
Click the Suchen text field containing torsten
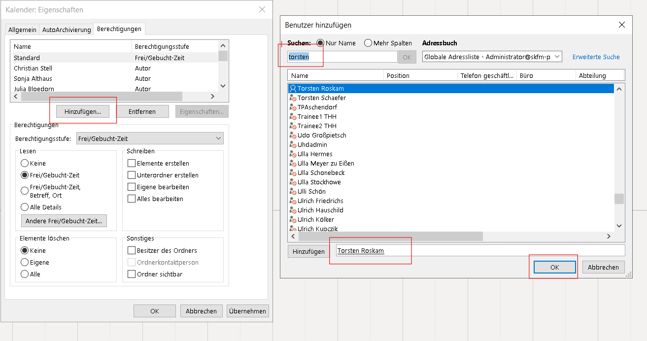[x=342, y=57]
